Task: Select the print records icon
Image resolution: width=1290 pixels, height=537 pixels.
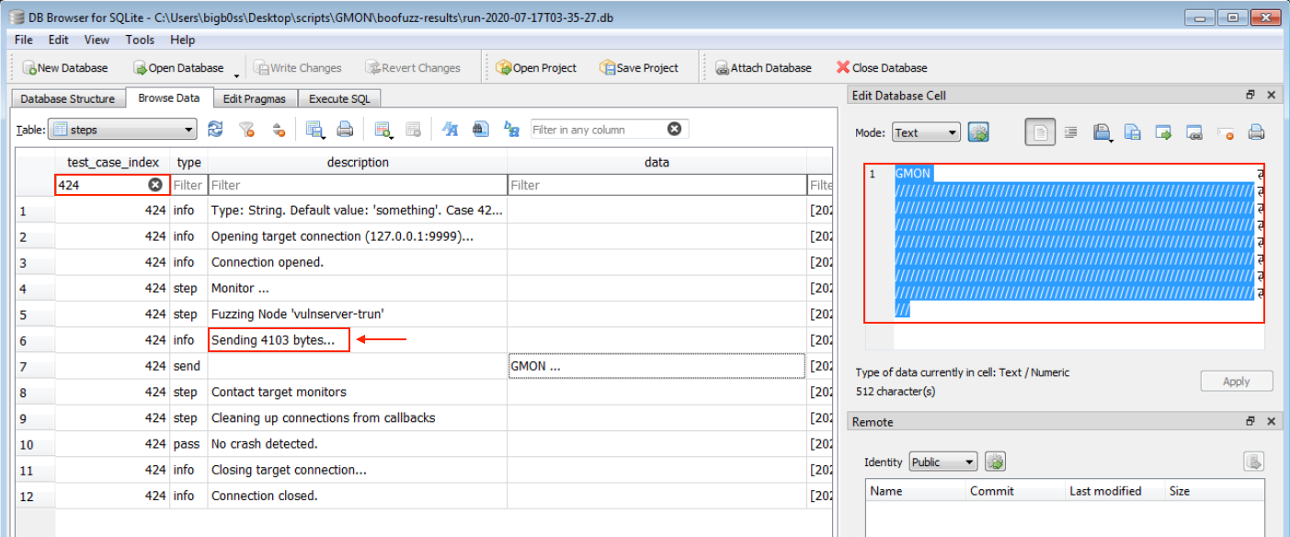Action: point(345,129)
